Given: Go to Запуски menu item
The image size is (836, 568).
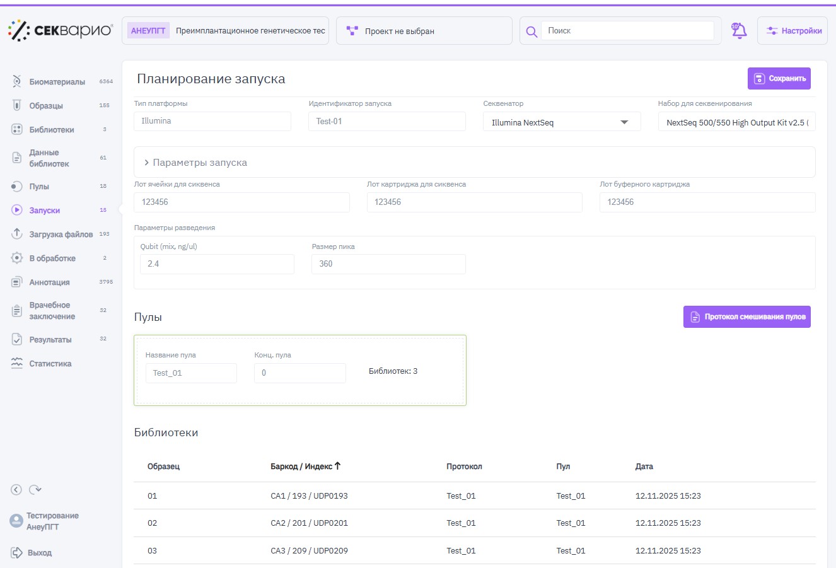Looking at the screenshot, I should 44,211.
